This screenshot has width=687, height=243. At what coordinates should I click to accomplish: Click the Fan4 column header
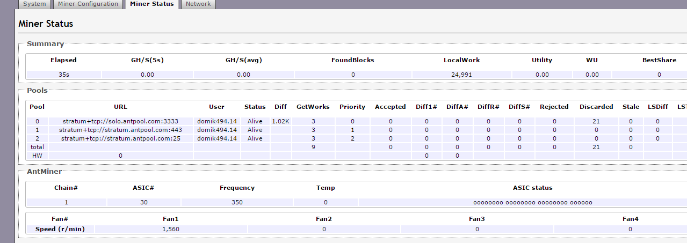pyautogui.click(x=631, y=219)
